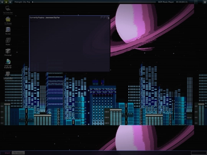Open My Computer desktop icon
Screen dimensions: 207x155
click(8, 10)
